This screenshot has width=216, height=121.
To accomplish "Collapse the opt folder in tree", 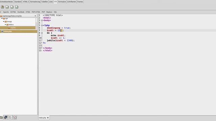I will click(x=2, y=18).
